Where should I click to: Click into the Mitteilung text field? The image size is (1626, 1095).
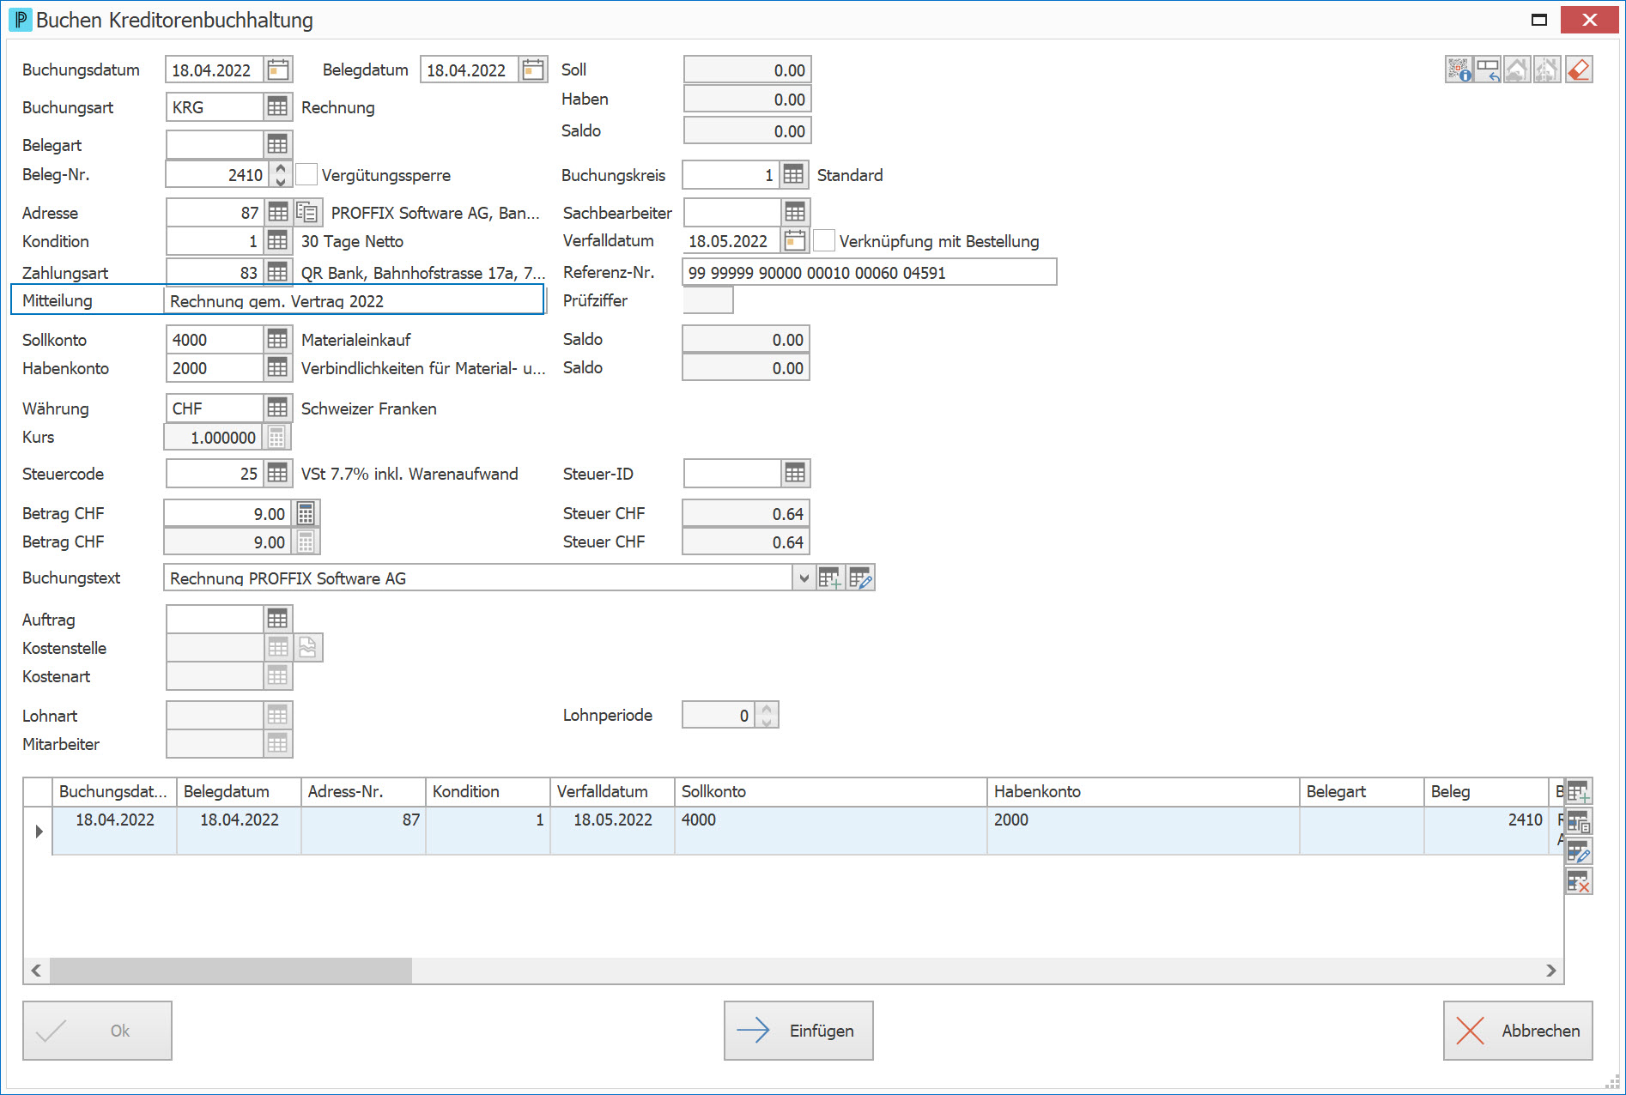(x=355, y=300)
